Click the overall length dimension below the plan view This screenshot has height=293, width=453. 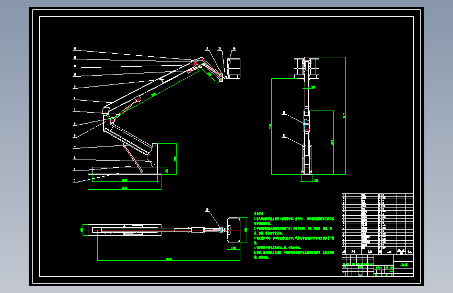click(169, 259)
